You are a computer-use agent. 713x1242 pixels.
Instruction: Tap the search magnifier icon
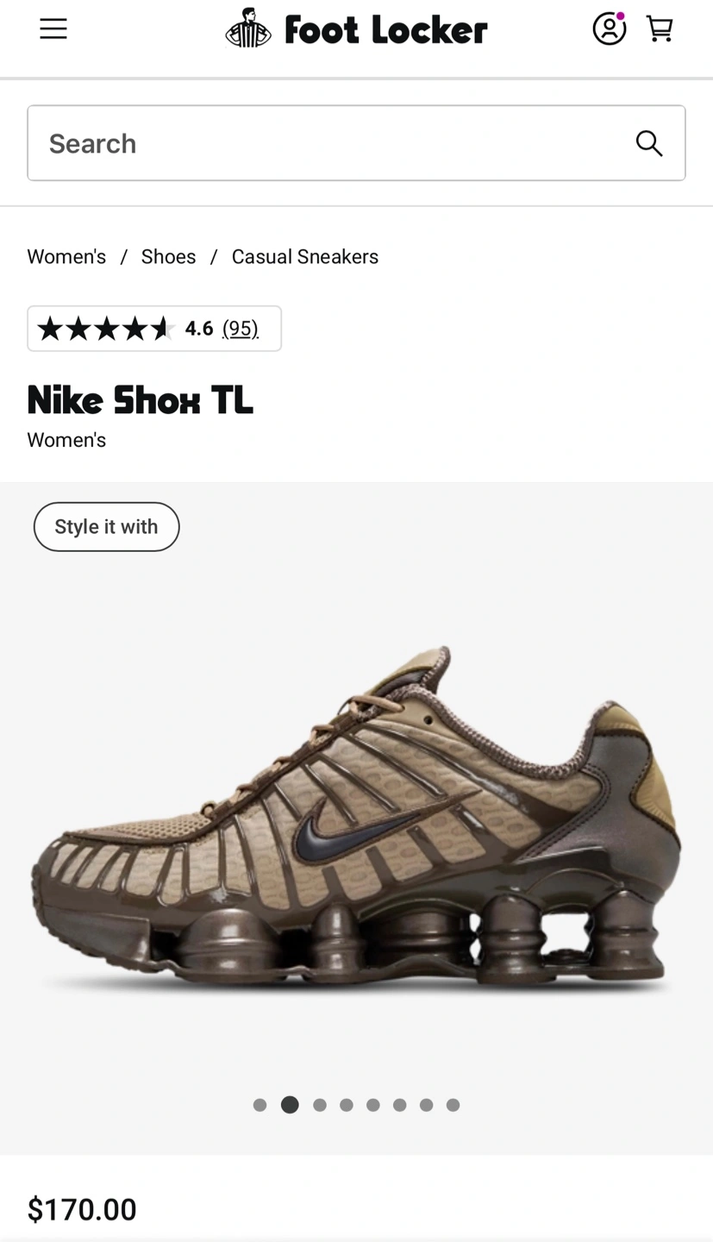[649, 143]
